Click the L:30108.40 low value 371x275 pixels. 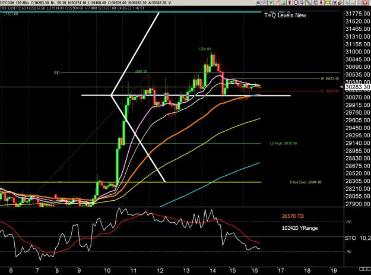click(97, 3)
